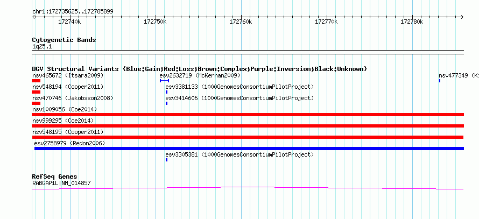Click the esv2632719 (McKernan2009) label

[200, 75]
